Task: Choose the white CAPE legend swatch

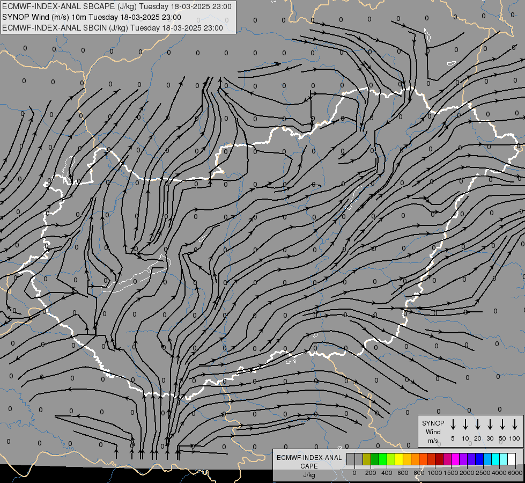Action: pos(511,459)
